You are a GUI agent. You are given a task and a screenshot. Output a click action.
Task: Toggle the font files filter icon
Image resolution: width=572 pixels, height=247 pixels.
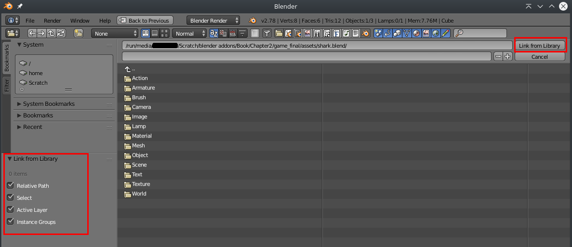click(x=336, y=34)
